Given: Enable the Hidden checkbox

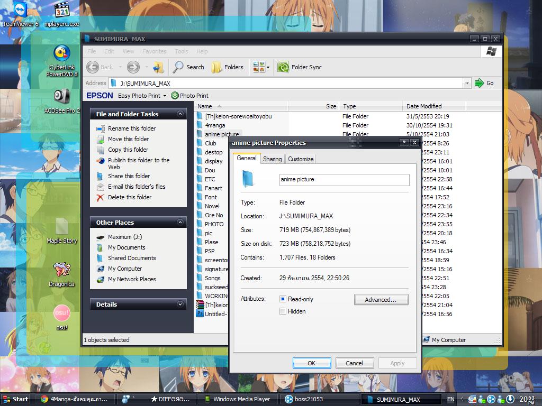Looking at the screenshot, I should (x=283, y=311).
